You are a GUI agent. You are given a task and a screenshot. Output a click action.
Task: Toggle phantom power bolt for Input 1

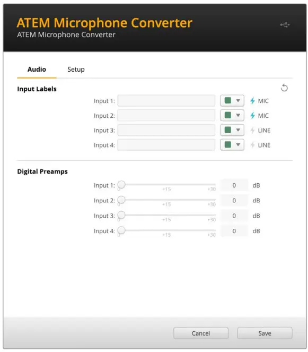[x=252, y=101]
